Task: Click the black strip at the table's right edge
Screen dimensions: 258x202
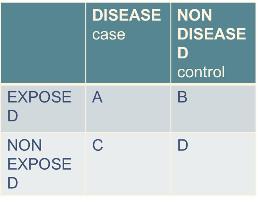Action: (x=256, y=101)
